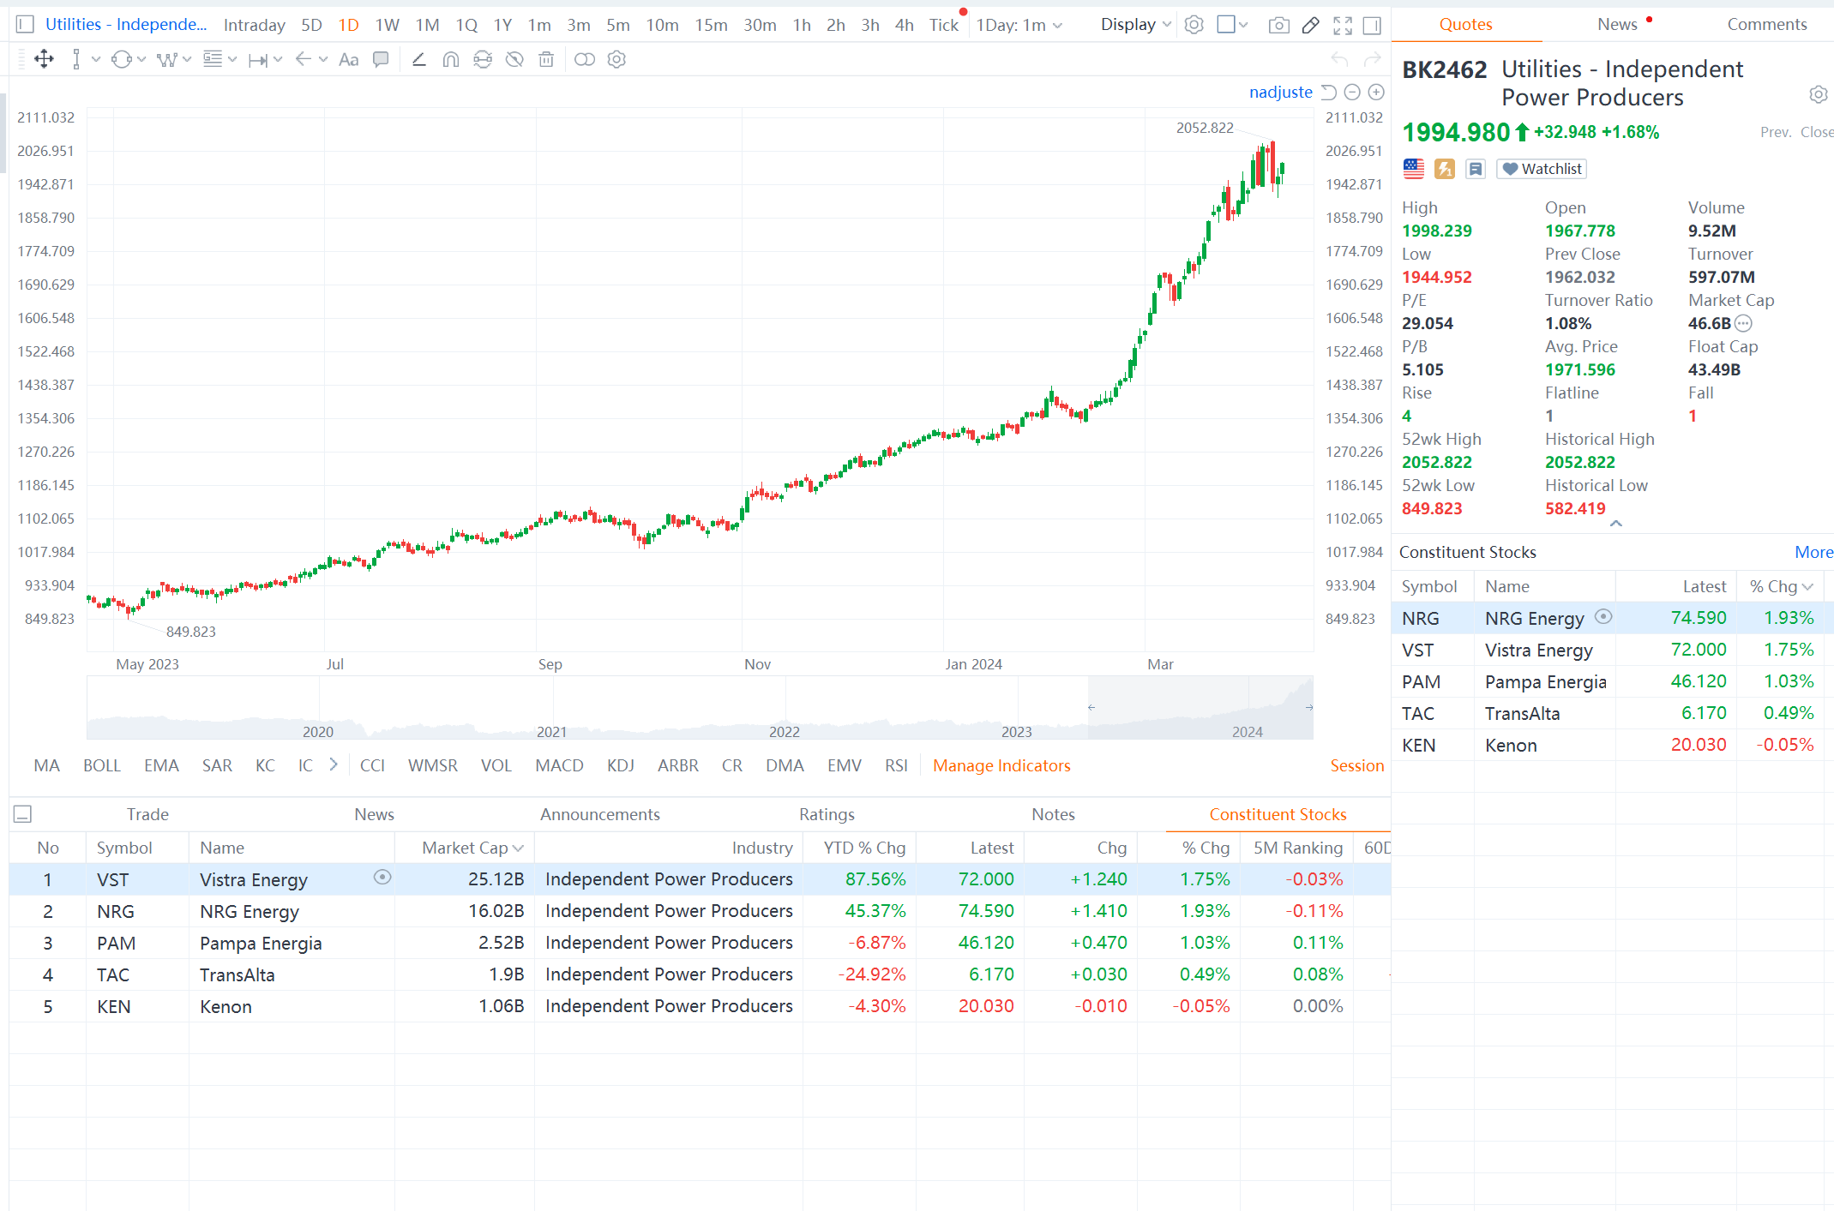Reset the chart zoom level

point(1329,92)
